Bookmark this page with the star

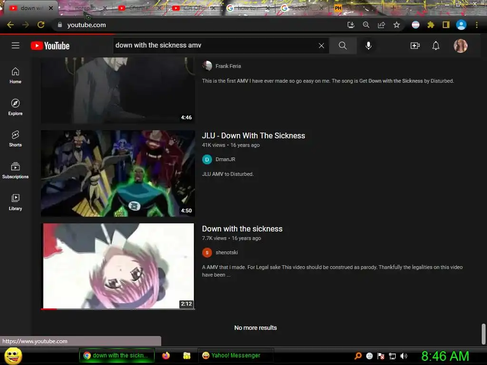(x=397, y=25)
